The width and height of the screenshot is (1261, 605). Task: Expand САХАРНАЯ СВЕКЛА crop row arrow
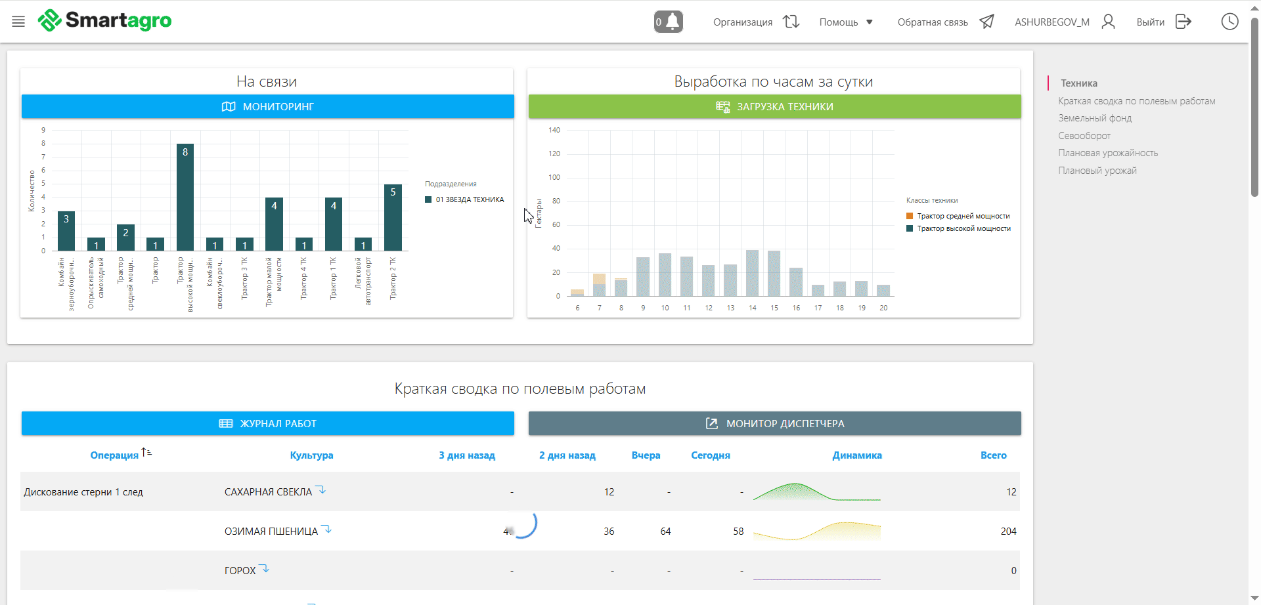[321, 490]
